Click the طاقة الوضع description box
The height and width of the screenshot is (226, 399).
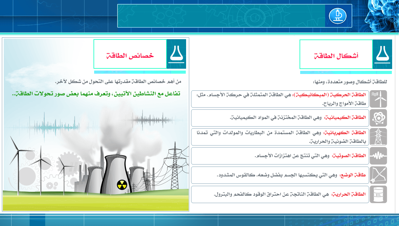point(280,175)
